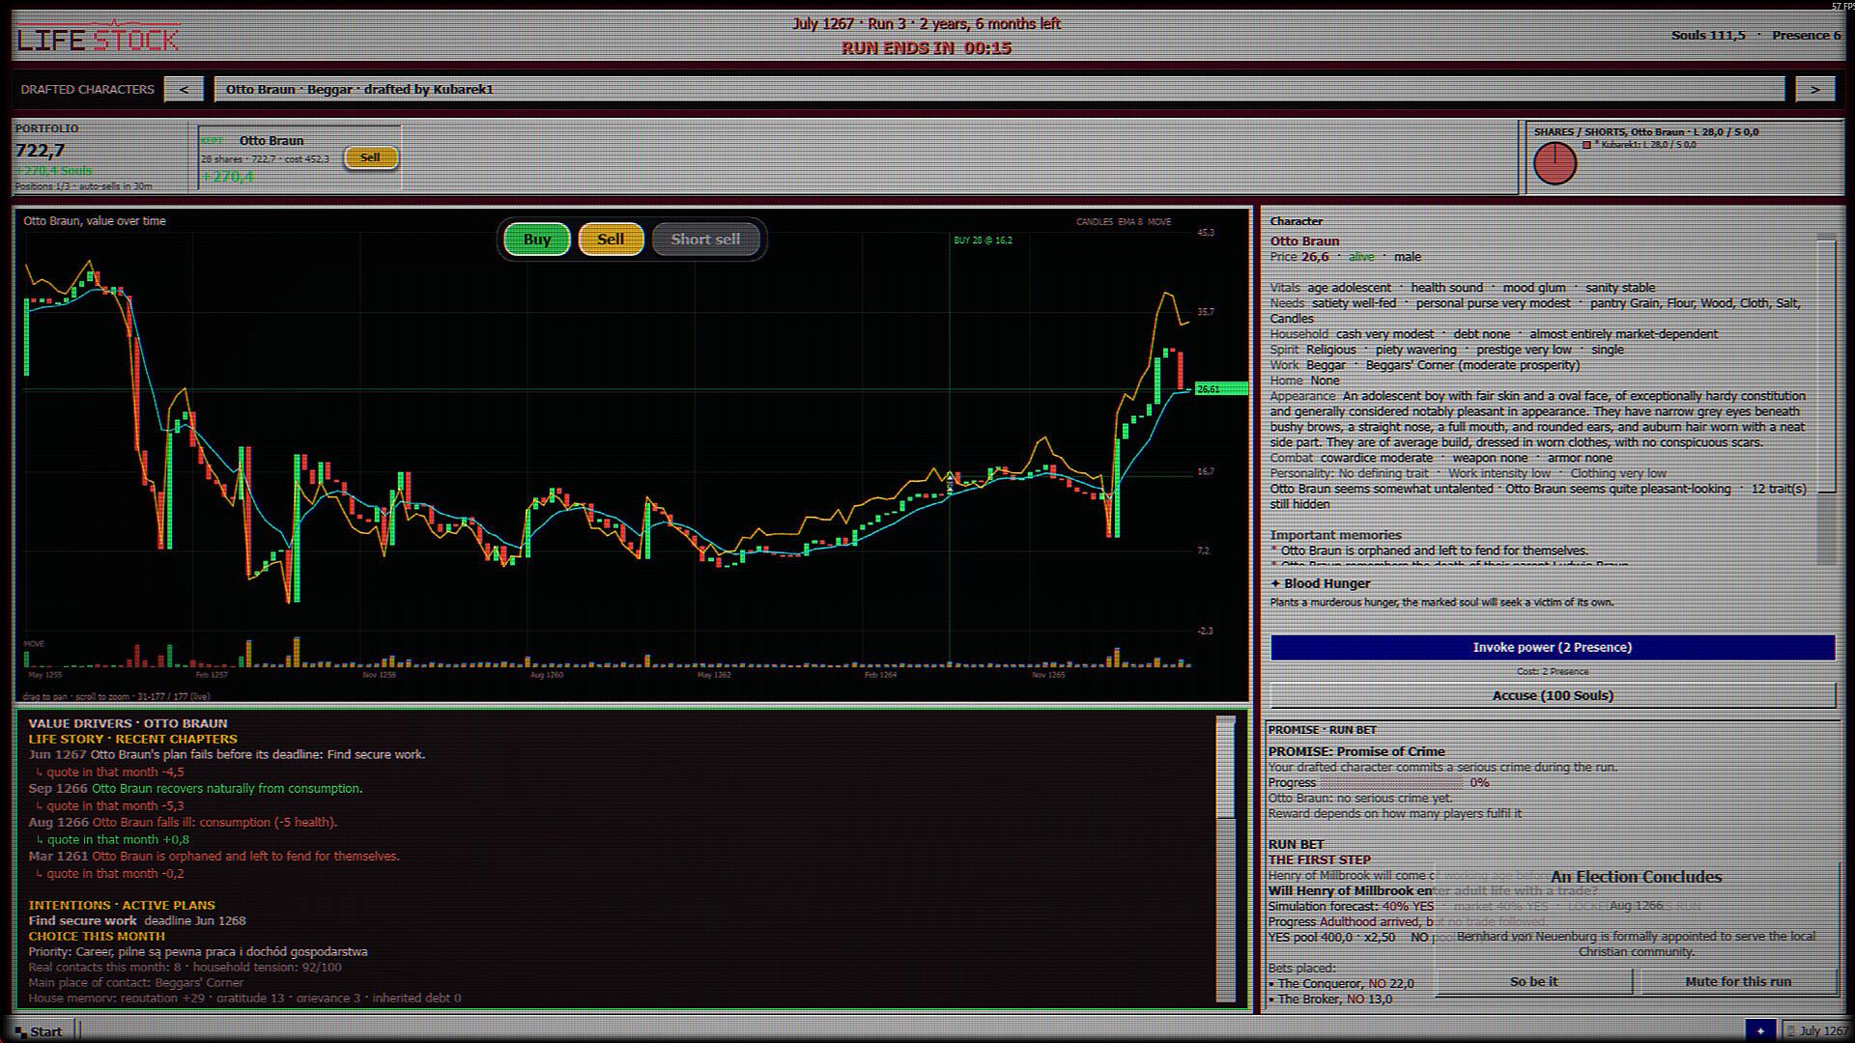This screenshot has width=1855, height=1043.
Task: Click the Value Drivers panel scrollbar
Action: pyautogui.click(x=1226, y=858)
